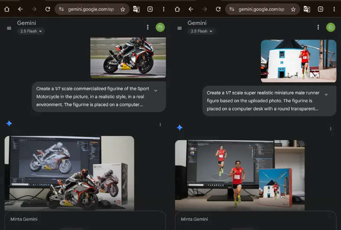
Task: Open the generated runner figurine image
Action: 240,175
